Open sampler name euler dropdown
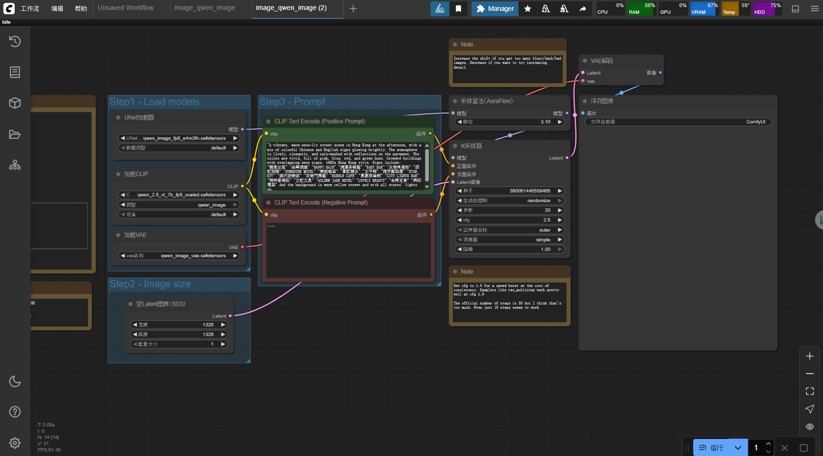Image resolution: width=823 pixels, height=456 pixels. [509, 230]
